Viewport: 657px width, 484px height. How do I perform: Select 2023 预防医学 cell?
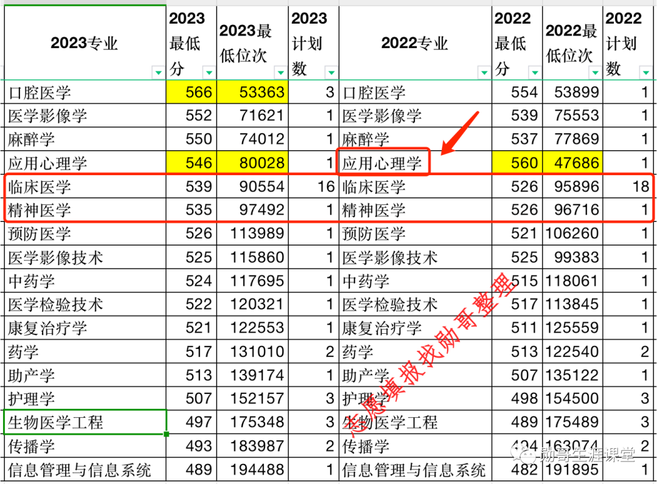tap(85, 233)
